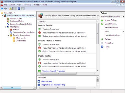The width and height of the screenshot is (125, 93).
Task: Select Inbound Rules in the tree
Action: tap(16, 18)
